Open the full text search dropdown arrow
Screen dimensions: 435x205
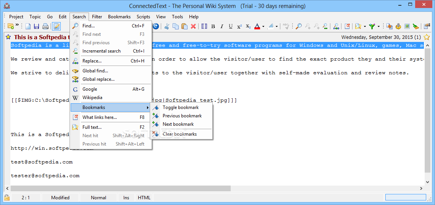[x=364, y=27]
